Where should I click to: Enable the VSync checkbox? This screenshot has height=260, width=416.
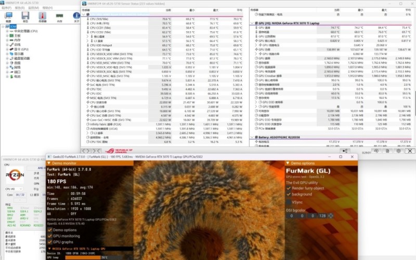(290, 201)
